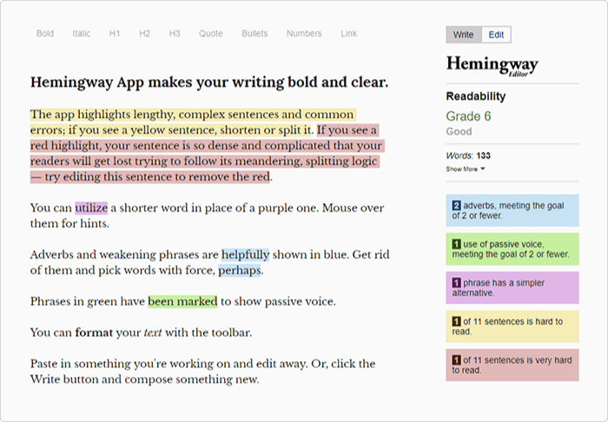Click in the 'Mouse over them for hints' sentence

(207, 216)
